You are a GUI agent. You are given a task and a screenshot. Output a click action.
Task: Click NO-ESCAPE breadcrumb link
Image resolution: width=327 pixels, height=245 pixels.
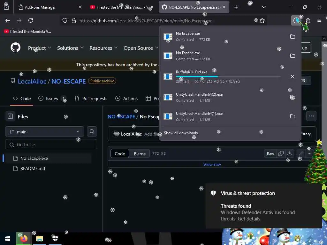(121, 117)
